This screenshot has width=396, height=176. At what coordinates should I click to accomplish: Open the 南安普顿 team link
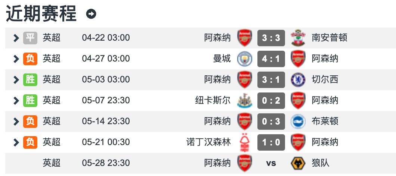click(329, 38)
